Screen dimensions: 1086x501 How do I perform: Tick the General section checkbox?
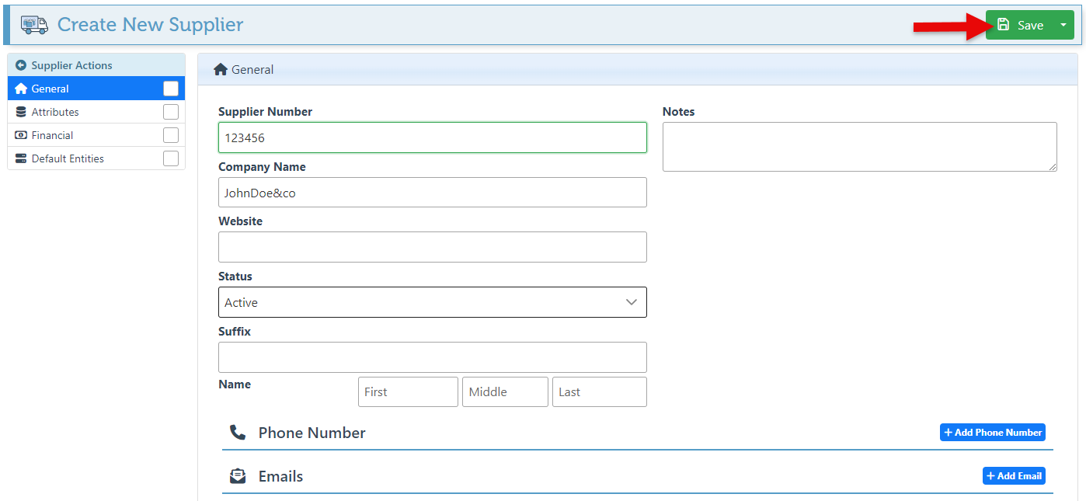tap(171, 89)
